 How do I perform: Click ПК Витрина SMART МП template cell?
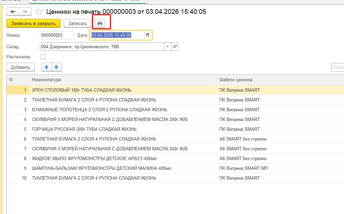(x=244, y=168)
